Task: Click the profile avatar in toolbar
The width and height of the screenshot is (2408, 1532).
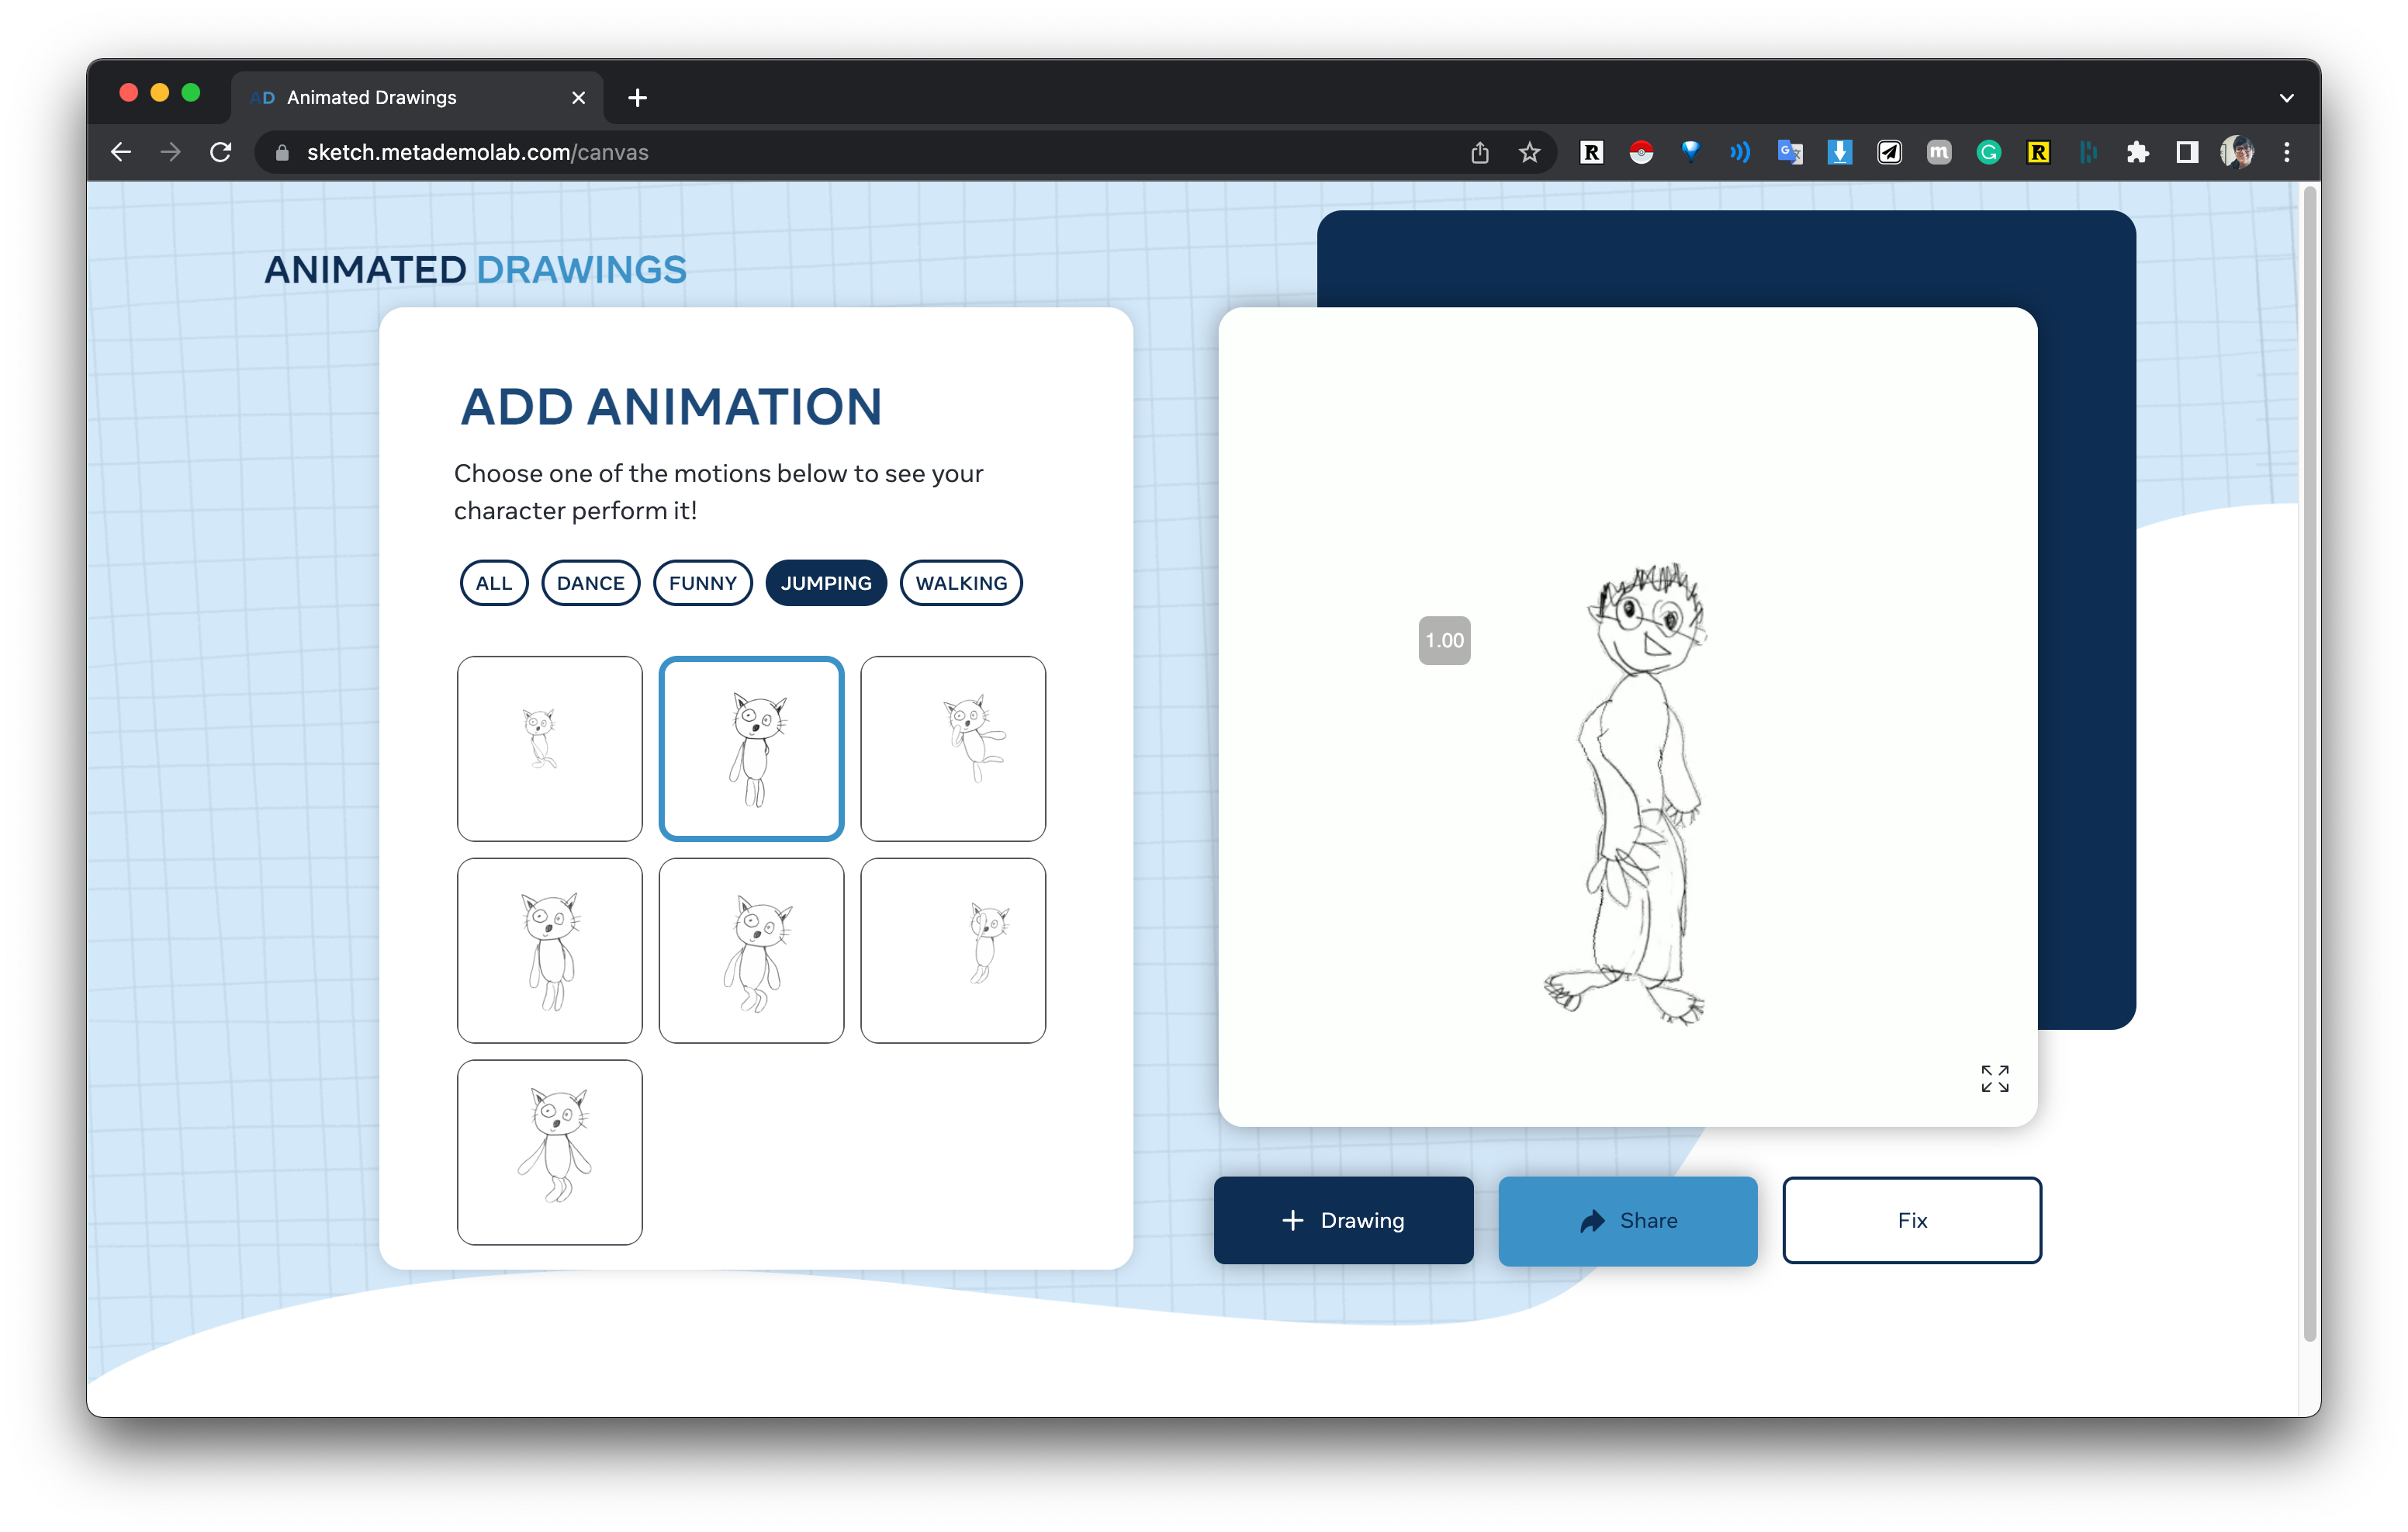Action: point(2237,152)
